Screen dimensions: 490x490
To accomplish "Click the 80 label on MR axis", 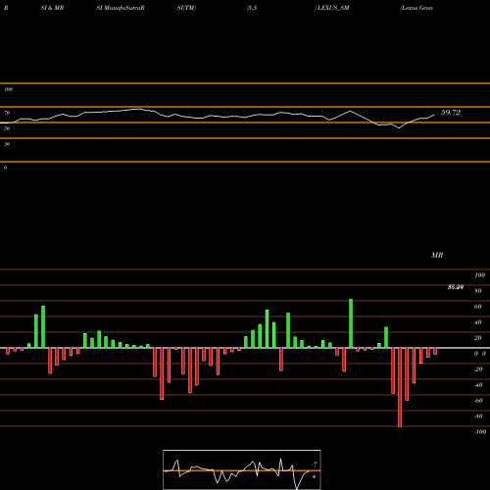I will click(478, 291).
